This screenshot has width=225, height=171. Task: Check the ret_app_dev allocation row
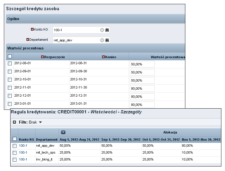(x=15, y=146)
